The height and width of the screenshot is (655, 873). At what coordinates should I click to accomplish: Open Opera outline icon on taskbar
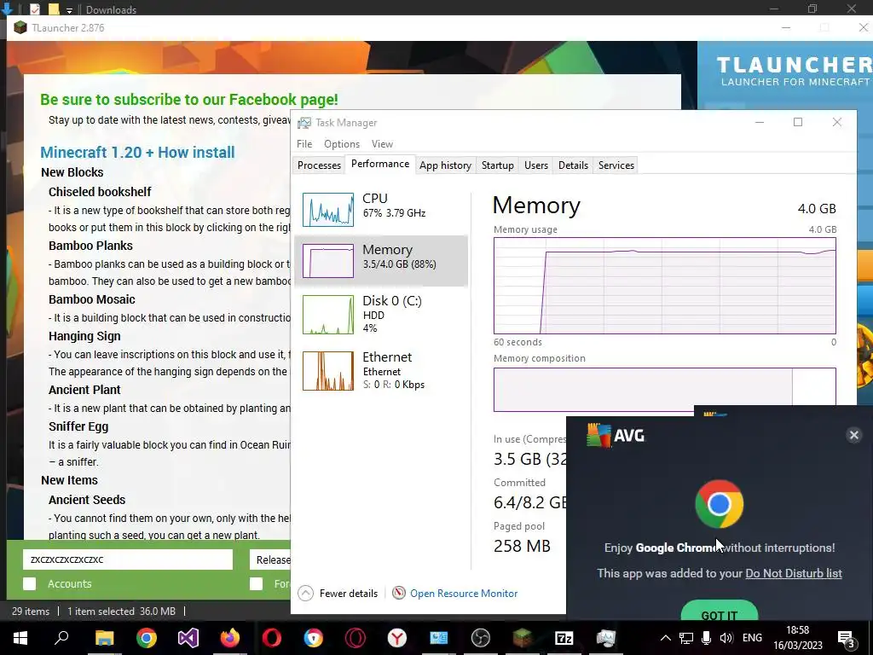click(x=356, y=638)
